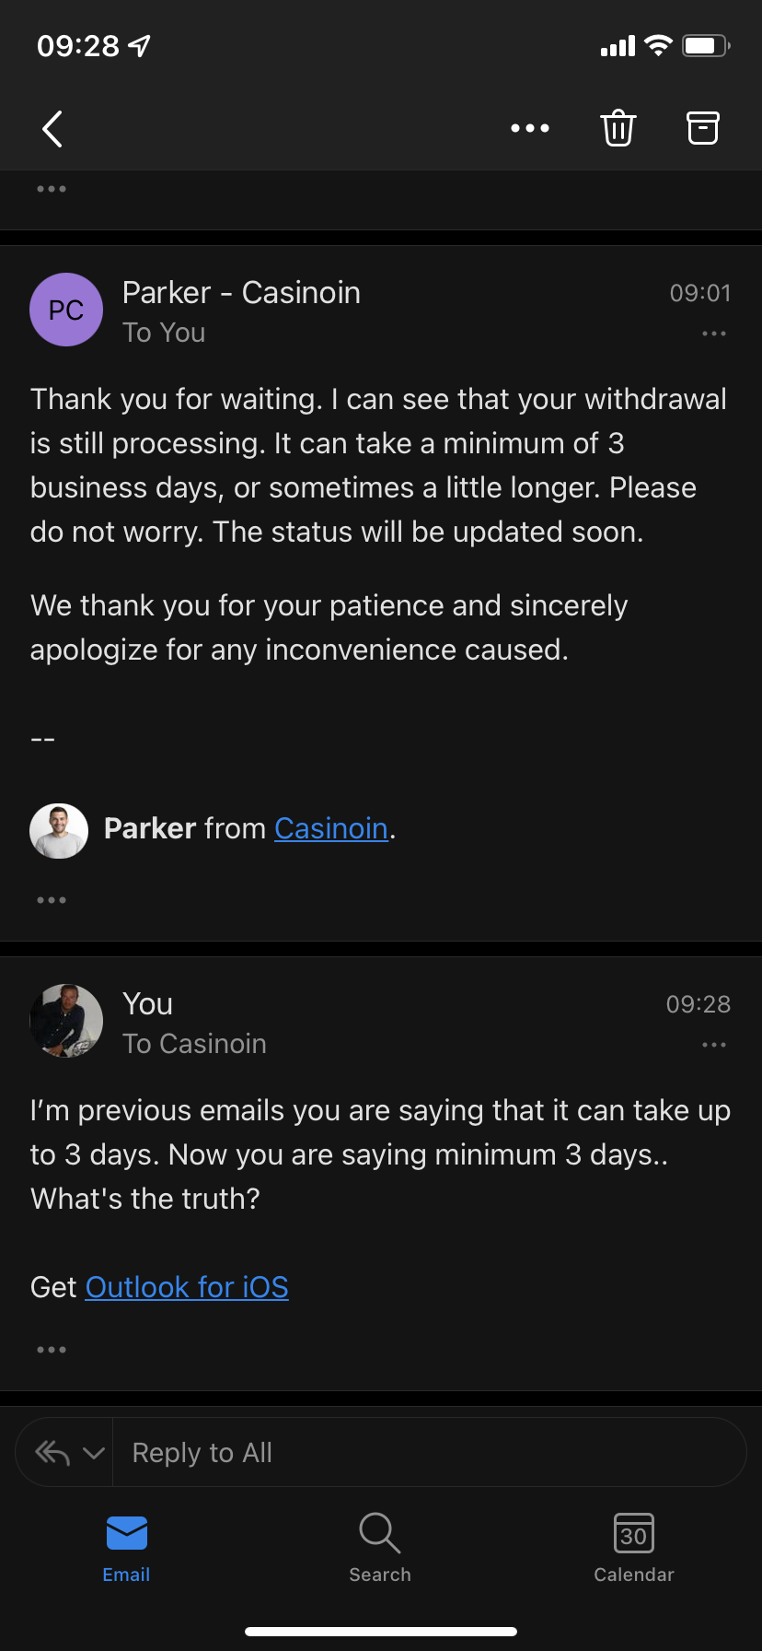762x1651 pixels.
Task: Switch to the Search tab
Action: point(380,1548)
